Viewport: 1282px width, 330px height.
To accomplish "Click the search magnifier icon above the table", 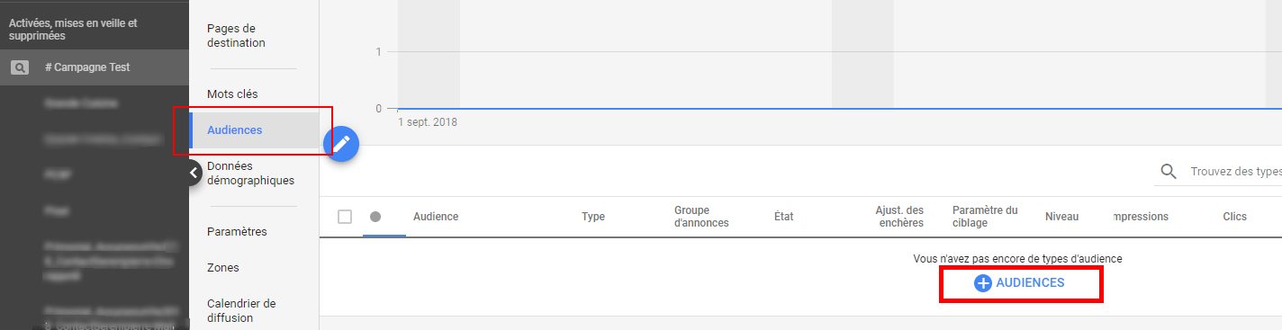I will [1169, 172].
